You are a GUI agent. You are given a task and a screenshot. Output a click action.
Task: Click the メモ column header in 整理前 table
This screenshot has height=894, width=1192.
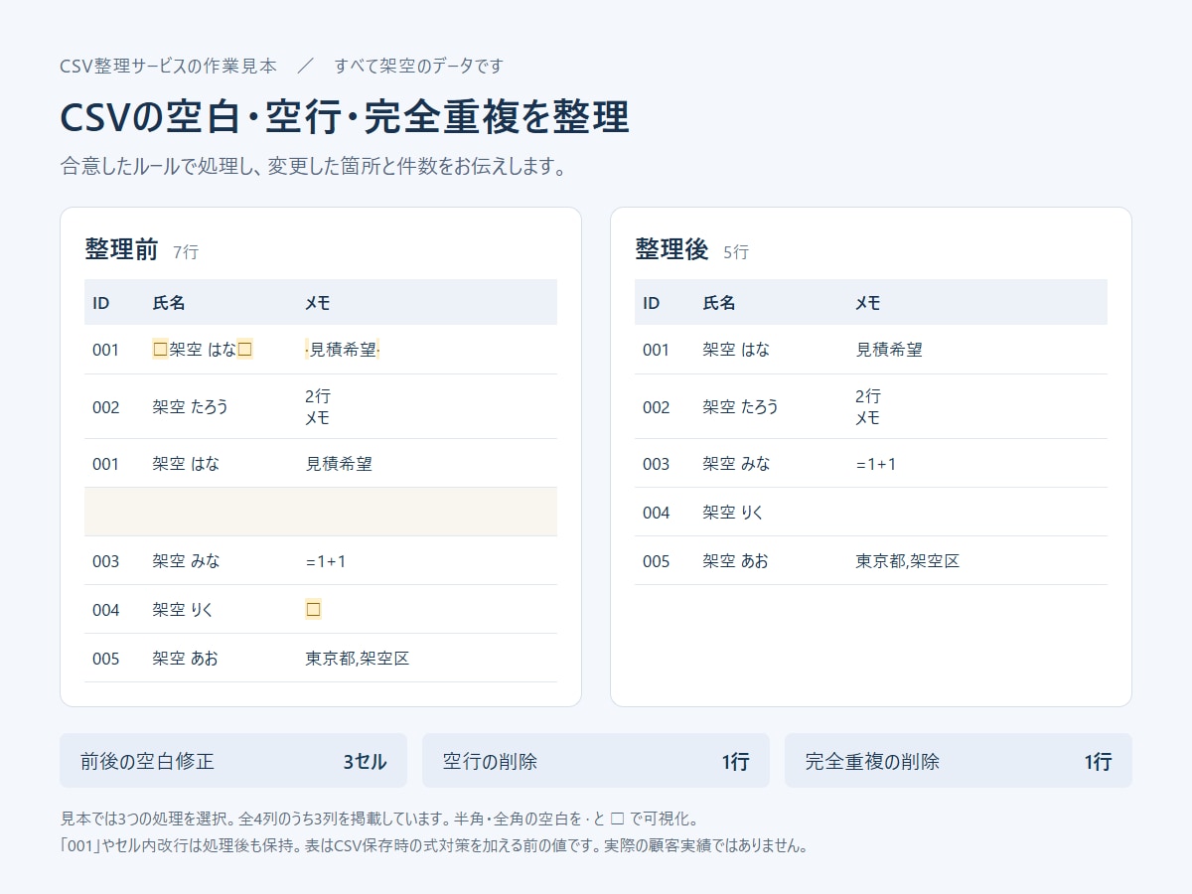coord(317,303)
